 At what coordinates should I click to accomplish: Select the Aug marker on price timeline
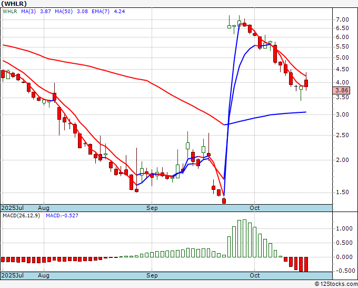click(44, 208)
